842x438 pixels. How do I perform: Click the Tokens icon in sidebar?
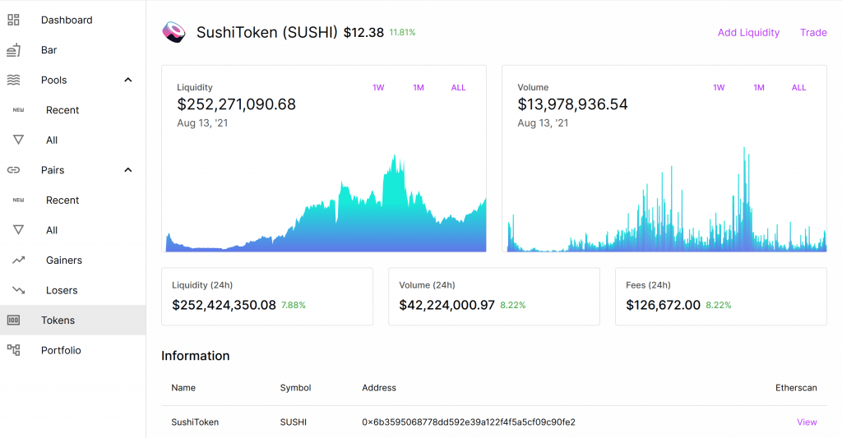point(13,320)
